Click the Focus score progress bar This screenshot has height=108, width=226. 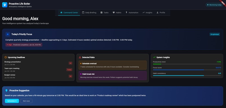point(187,70)
